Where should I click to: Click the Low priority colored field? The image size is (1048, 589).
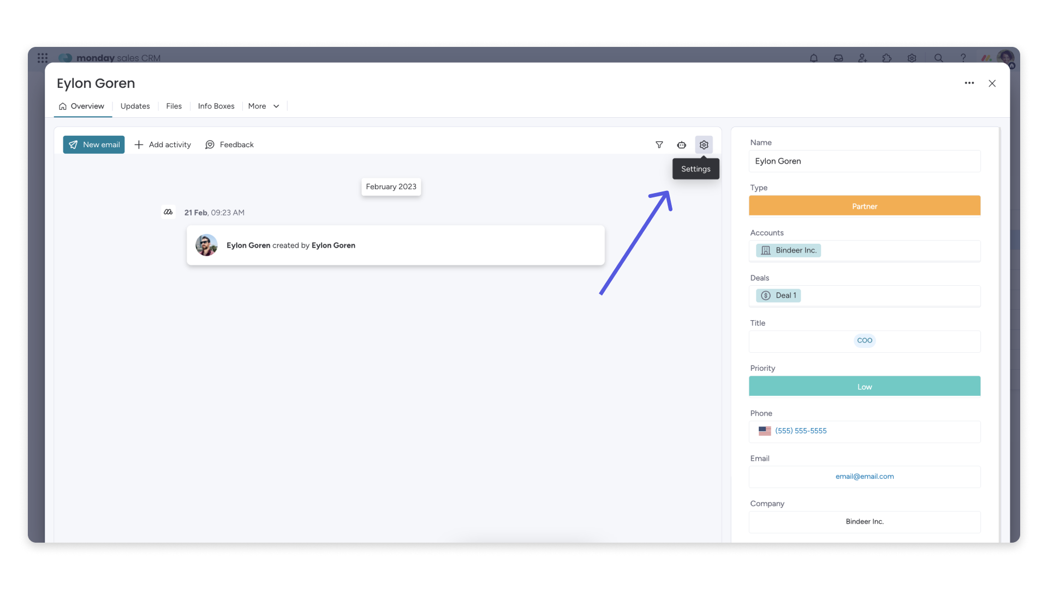click(865, 386)
